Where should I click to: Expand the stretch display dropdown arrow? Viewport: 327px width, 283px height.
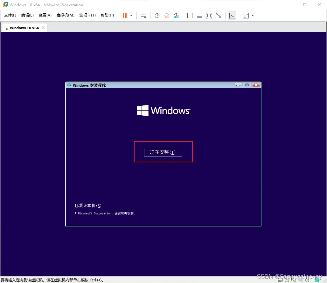(253, 16)
